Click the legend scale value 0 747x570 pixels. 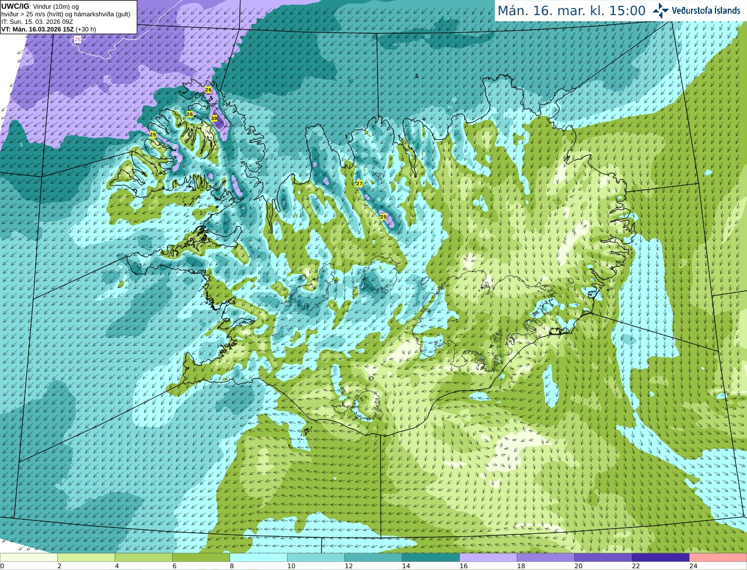coord(2,566)
